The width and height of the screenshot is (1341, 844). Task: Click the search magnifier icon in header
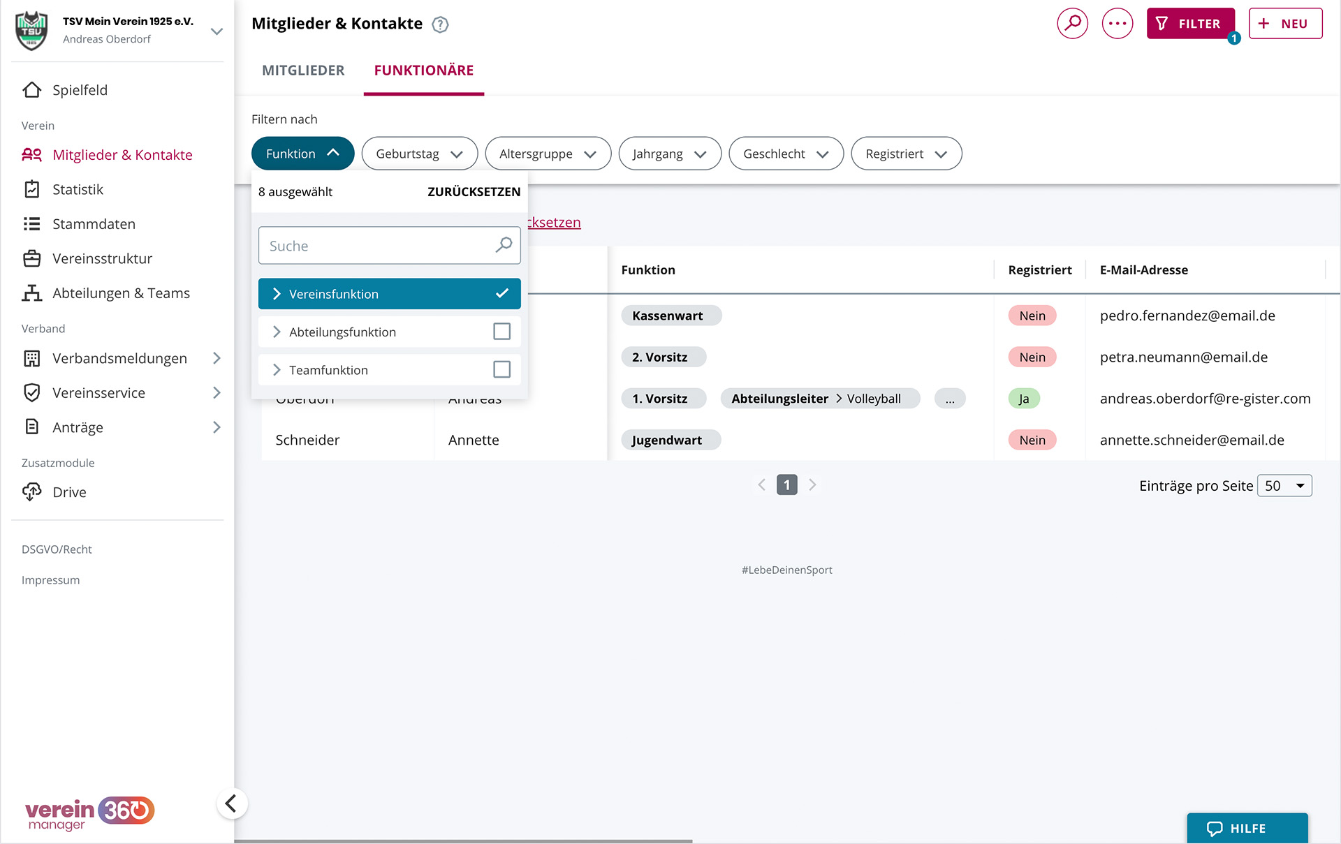click(x=1072, y=24)
